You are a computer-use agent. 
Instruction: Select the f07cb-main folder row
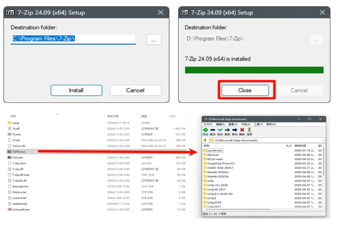pyautogui.click(x=263, y=159)
